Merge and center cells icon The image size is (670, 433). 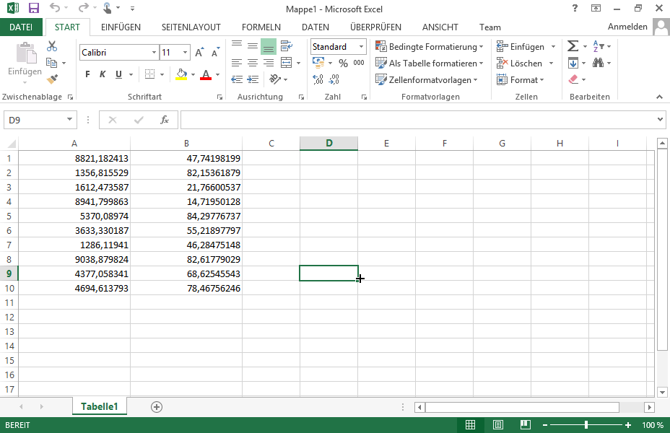click(287, 63)
